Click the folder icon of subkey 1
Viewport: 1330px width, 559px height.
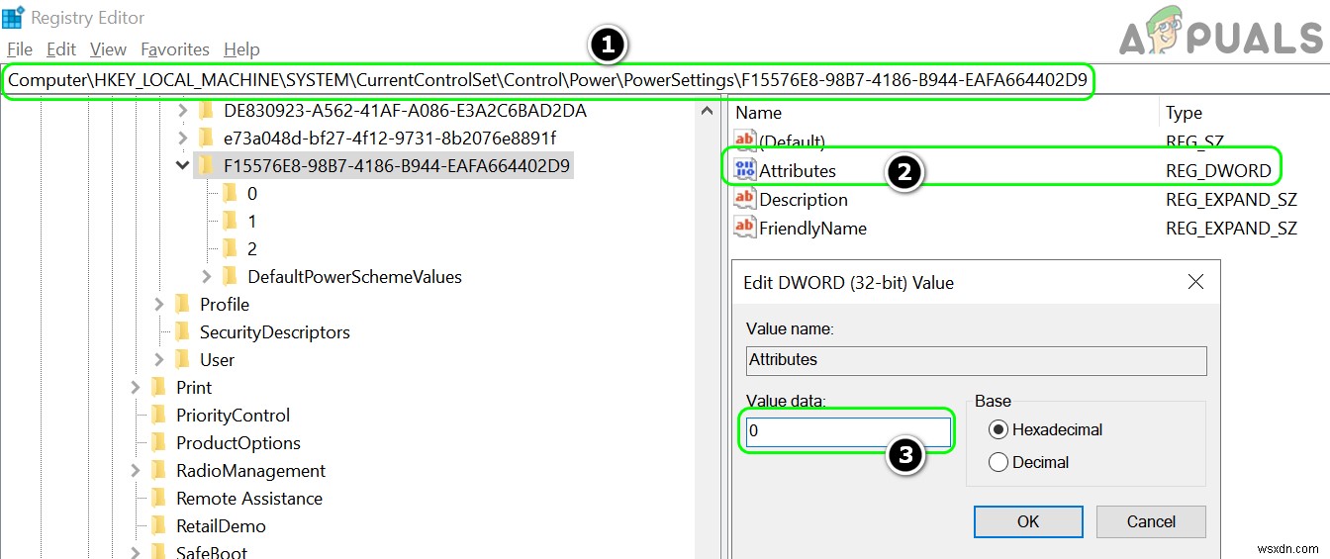pyautogui.click(x=230, y=221)
